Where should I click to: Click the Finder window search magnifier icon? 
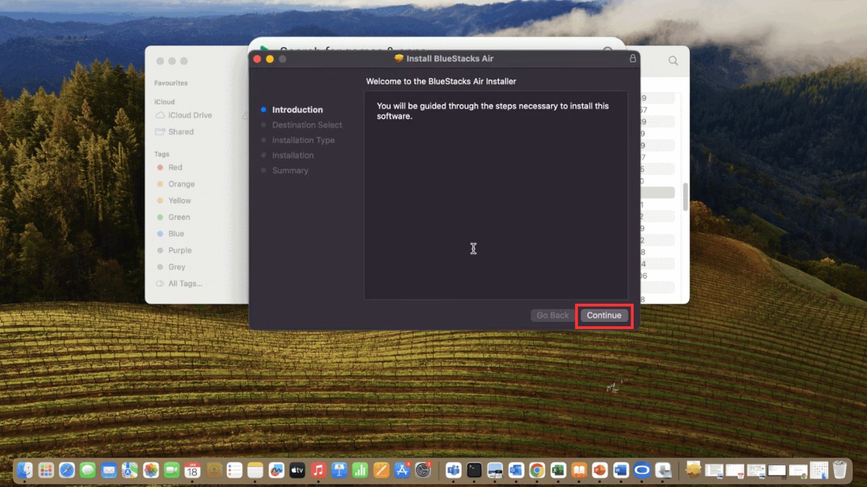(673, 61)
